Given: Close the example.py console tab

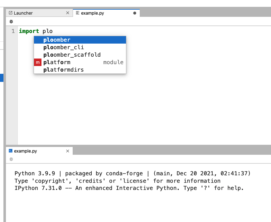Looking at the screenshot, I should [68, 151].
